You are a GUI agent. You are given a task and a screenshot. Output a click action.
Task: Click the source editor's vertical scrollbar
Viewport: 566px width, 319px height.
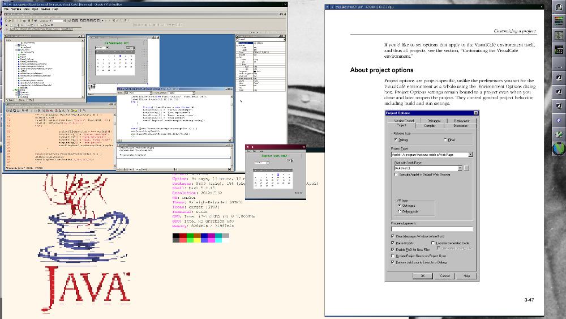click(x=231, y=118)
